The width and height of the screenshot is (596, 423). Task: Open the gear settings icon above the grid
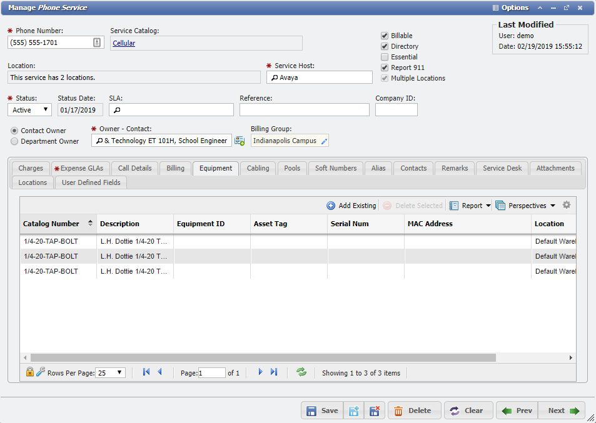tap(567, 205)
